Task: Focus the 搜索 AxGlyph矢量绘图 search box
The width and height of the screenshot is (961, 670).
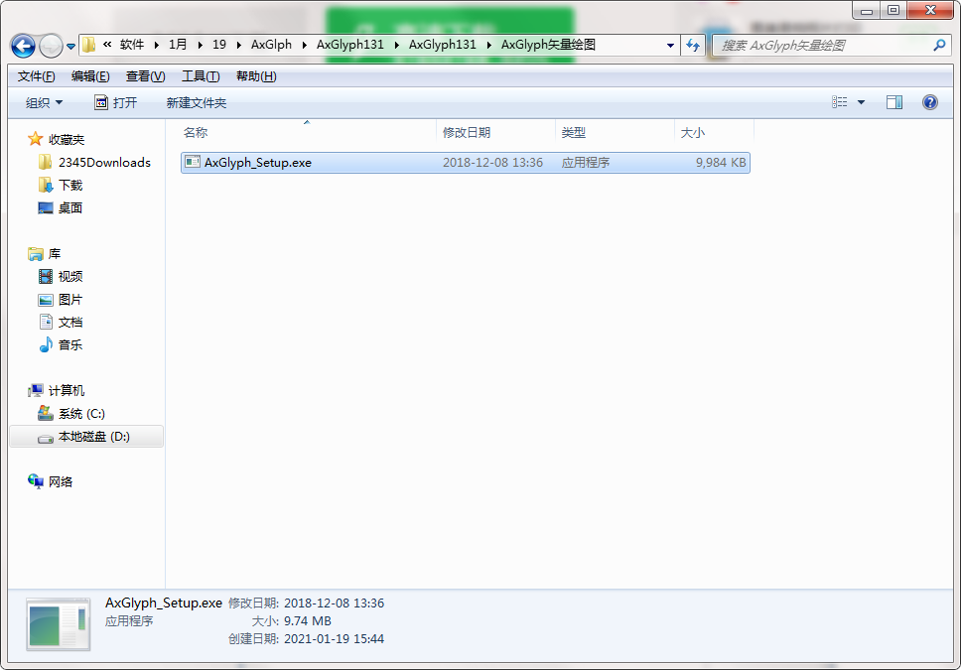Action: point(821,46)
